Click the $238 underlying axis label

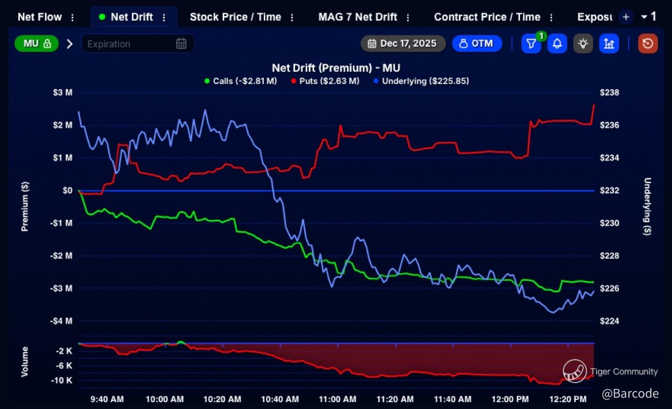(x=609, y=92)
